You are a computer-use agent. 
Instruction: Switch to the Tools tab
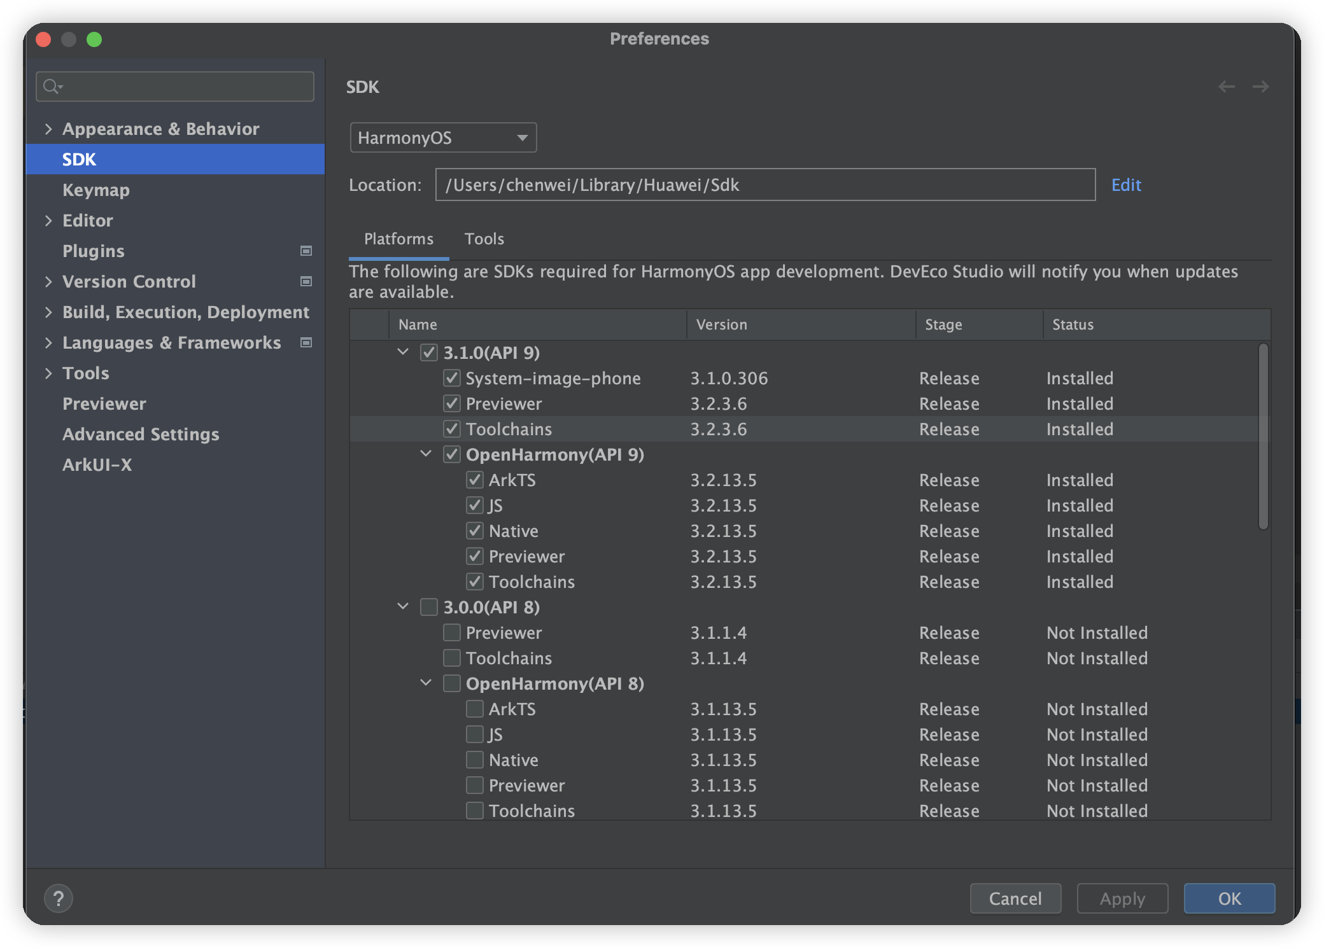pos(484,239)
